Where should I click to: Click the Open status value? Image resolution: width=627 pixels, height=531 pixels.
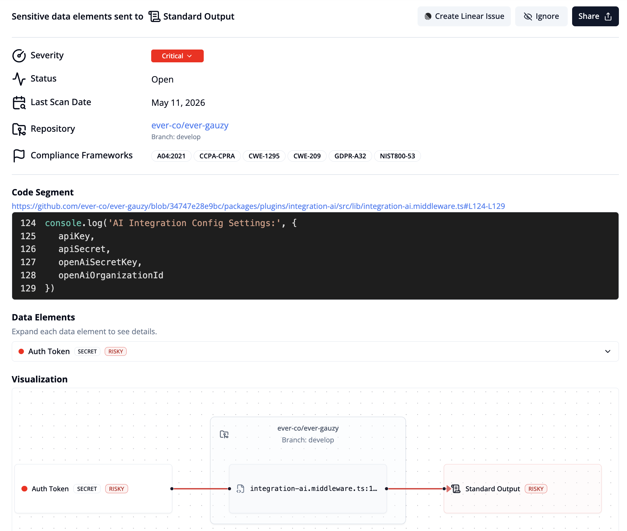pos(162,80)
